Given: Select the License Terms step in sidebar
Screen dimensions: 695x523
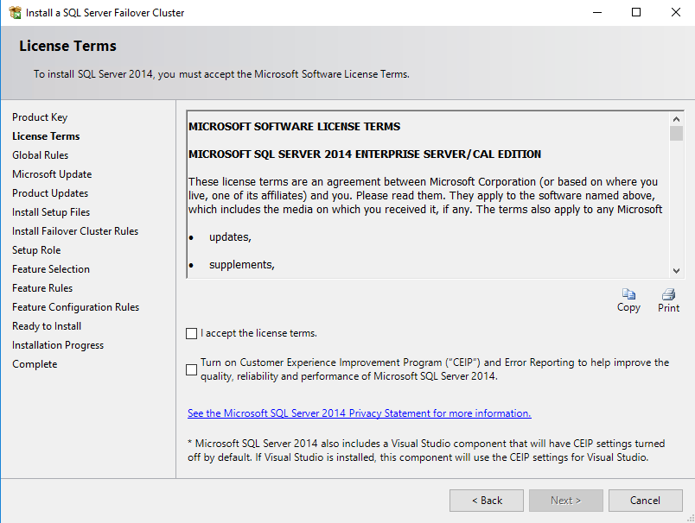Looking at the screenshot, I should [x=46, y=136].
